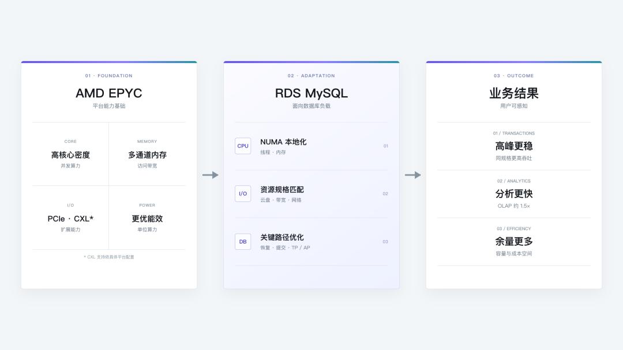
Task: Click the 访问带宽 caption
Action: click(147, 166)
